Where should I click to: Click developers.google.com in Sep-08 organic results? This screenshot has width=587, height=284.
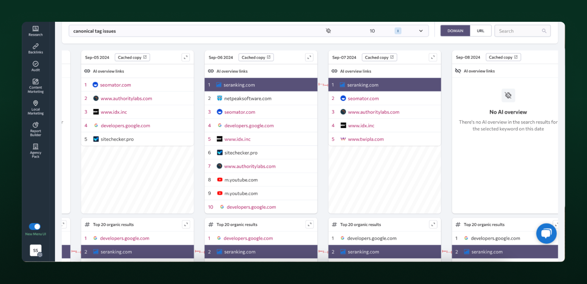tap(496, 238)
